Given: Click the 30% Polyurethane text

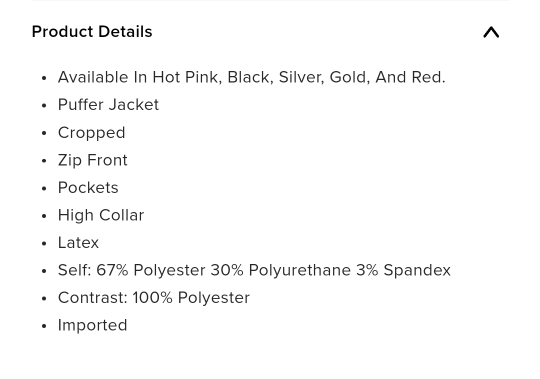Looking at the screenshot, I should [x=280, y=270].
